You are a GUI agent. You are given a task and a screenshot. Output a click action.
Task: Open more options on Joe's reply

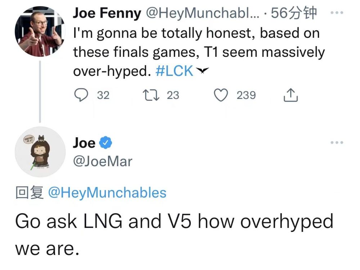coord(337,143)
